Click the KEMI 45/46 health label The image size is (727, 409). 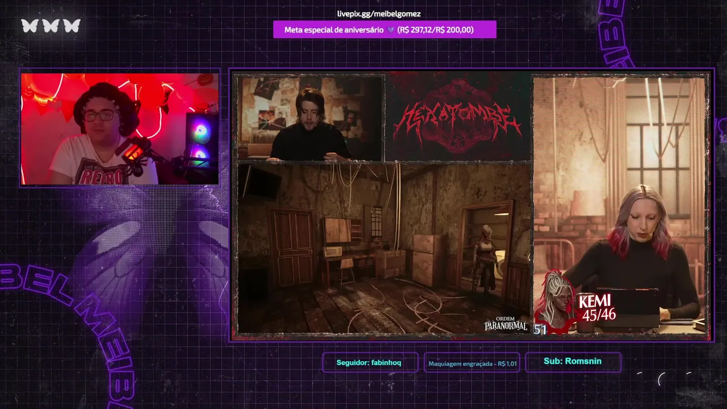click(x=596, y=307)
